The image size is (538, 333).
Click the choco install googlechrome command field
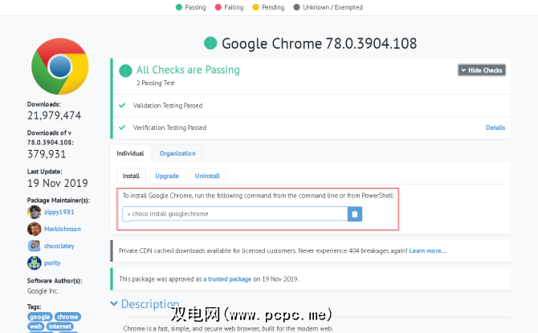click(235, 214)
